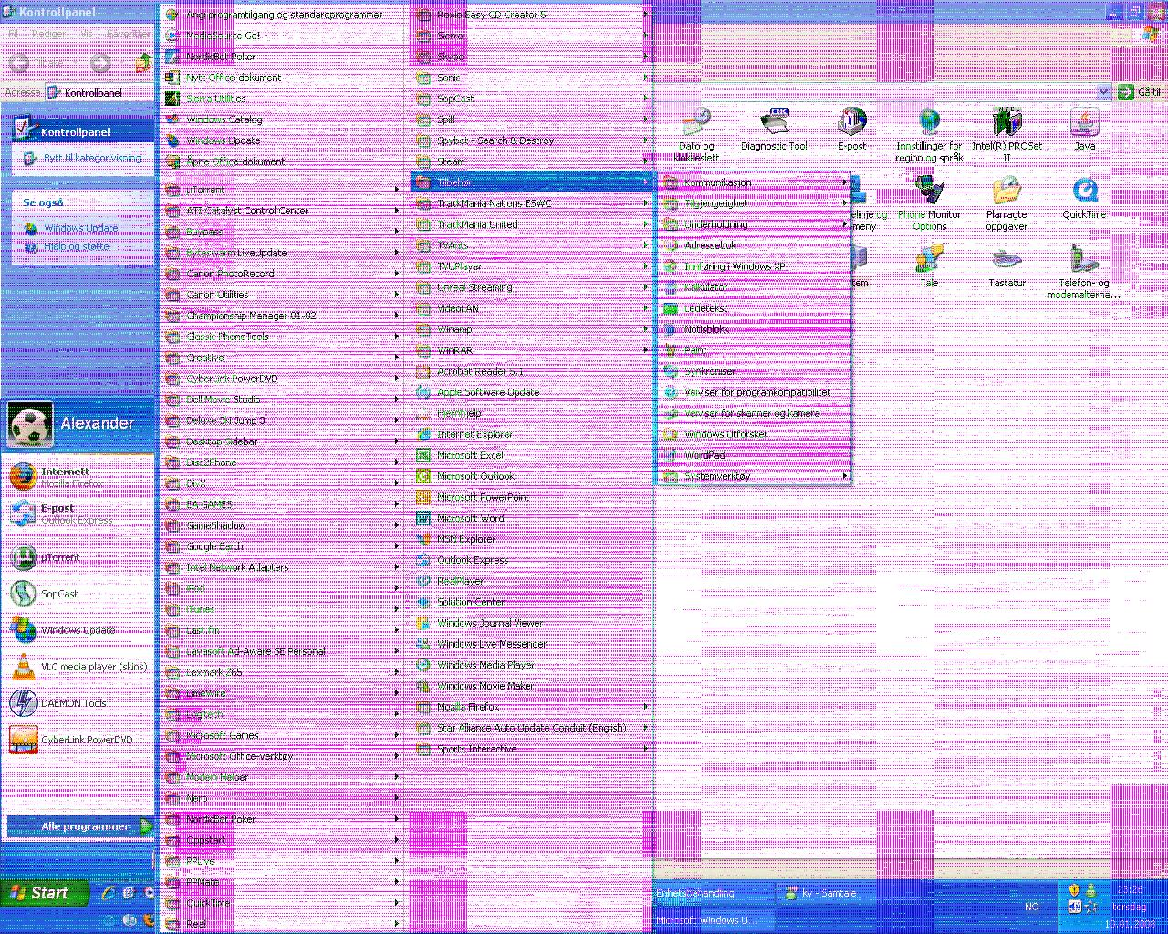This screenshot has width=1168, height=934.
Task: Expand the Kommunikasjon submenu
Action: coord(754,182)
